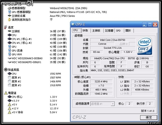Click the instruction set MMX, SSE list

click(122, 70)
